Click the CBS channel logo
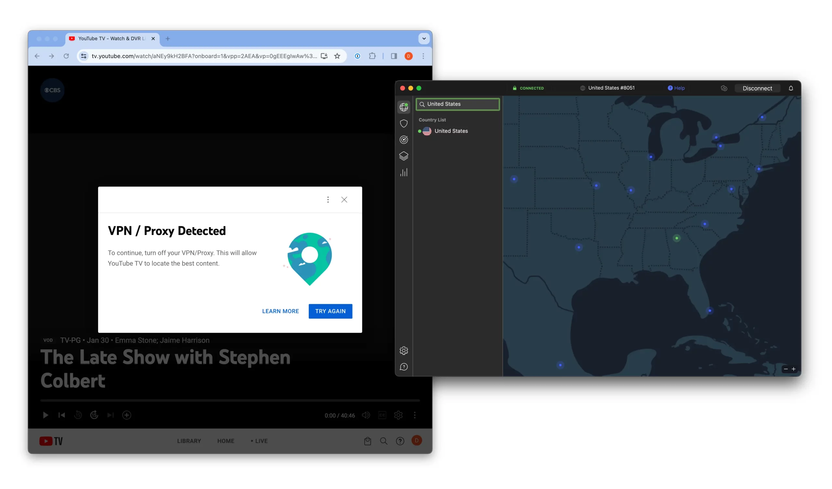The height and width of the screenshot is (489, 832). tap(53, 90)
